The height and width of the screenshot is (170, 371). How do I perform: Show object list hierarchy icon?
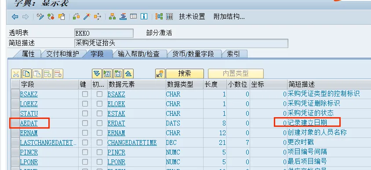click(x=112, y=17)
